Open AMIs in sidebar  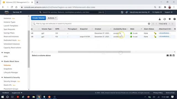tap(6, 56)
